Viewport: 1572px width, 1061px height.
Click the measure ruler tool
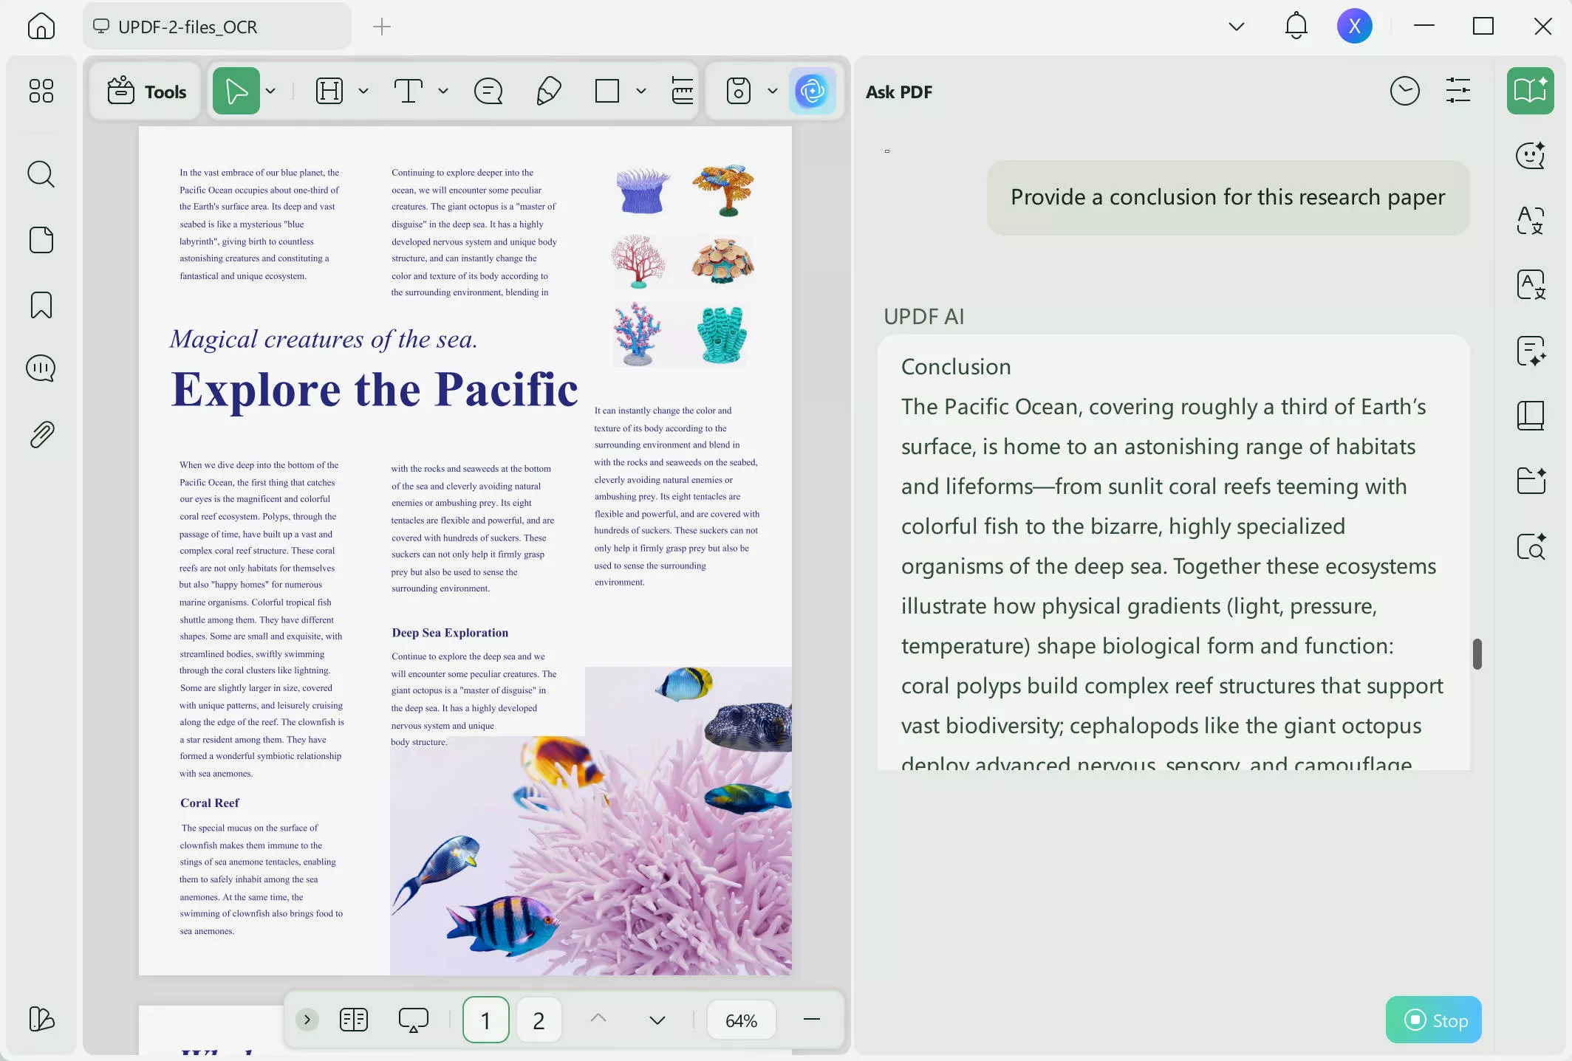[682, 92]
